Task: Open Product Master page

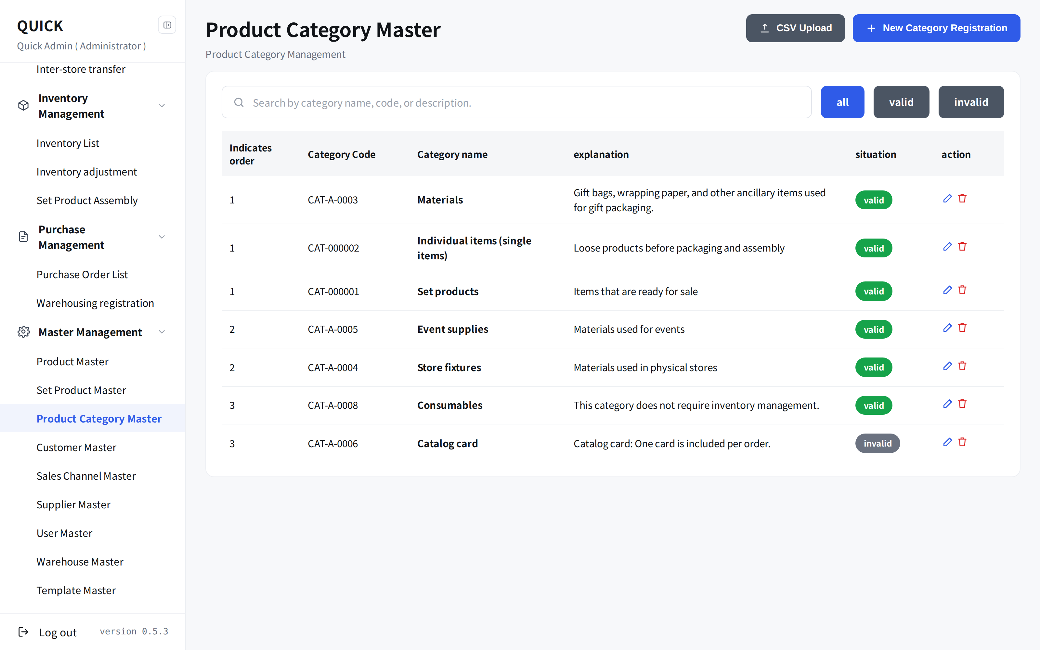Action: pyautogui.click(x=72, y=361)
